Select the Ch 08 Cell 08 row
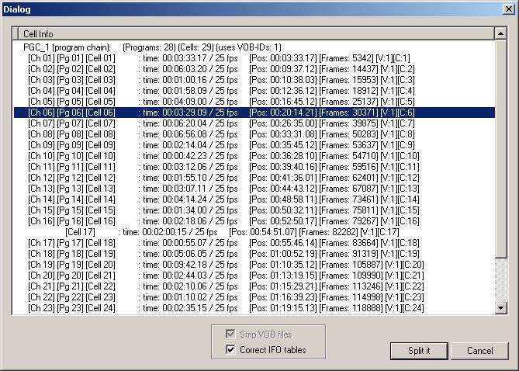This screenshot has height=371, width=519. (x=155, y=134)
